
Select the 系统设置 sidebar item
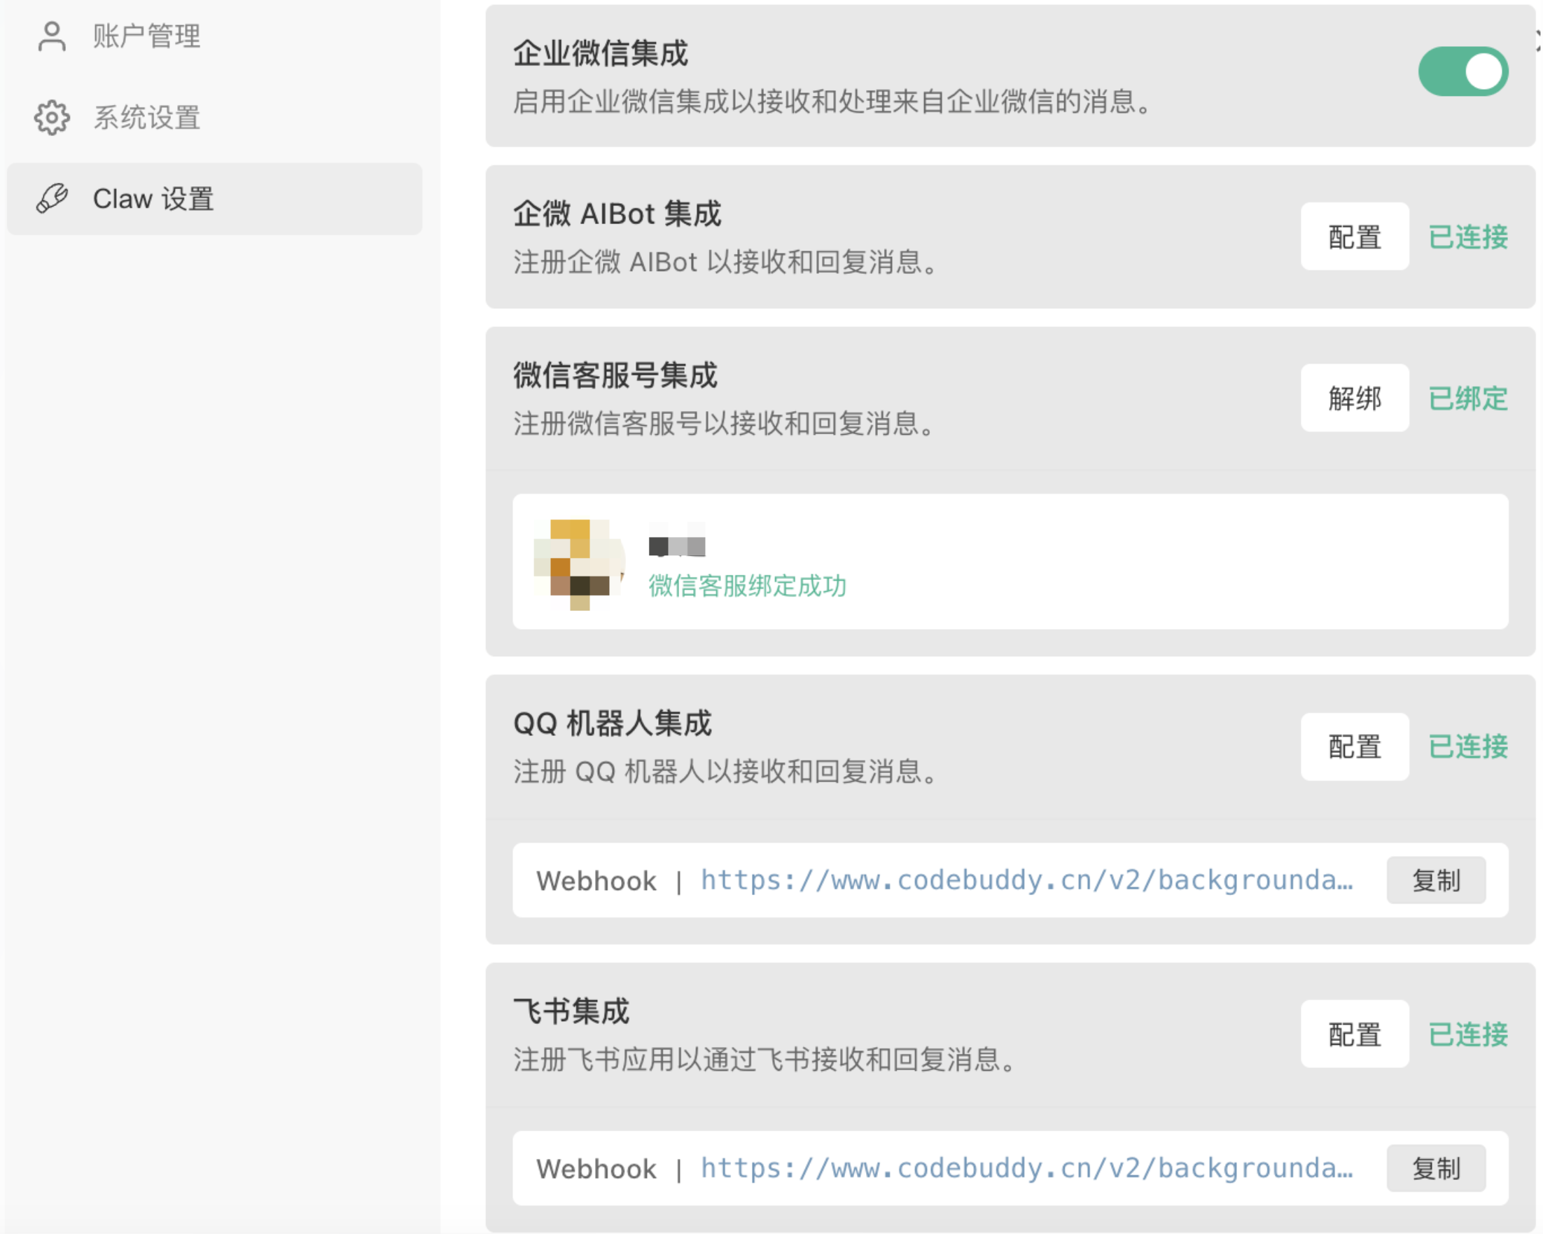[147, 118]
